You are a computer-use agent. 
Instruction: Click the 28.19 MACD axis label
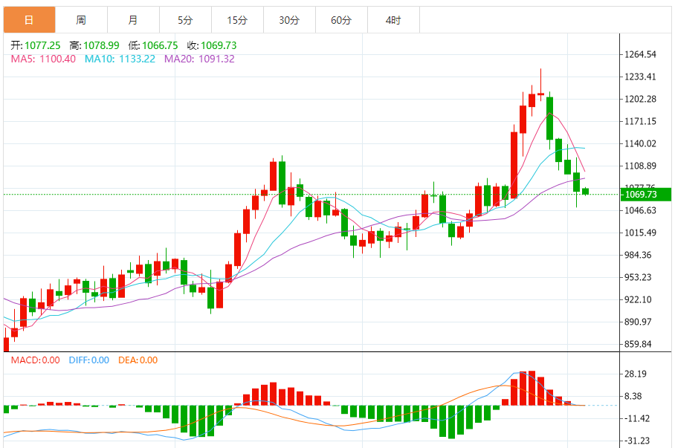636,374
